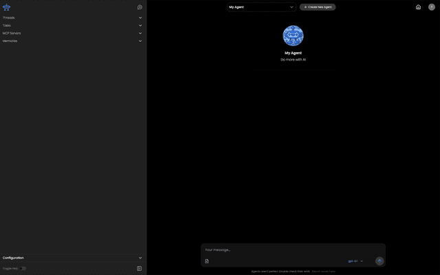The height and width of the screenshot is (275, 440).
Task: Expand the Tasks section
Action: pos(140,25)
